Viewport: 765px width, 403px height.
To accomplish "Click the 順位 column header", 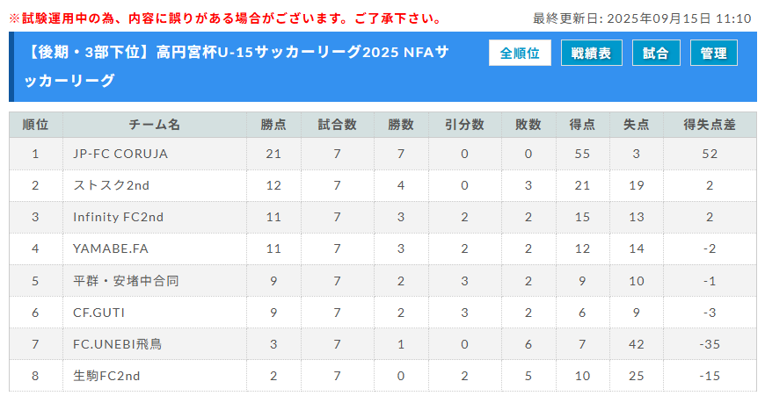I will point(36,125).
